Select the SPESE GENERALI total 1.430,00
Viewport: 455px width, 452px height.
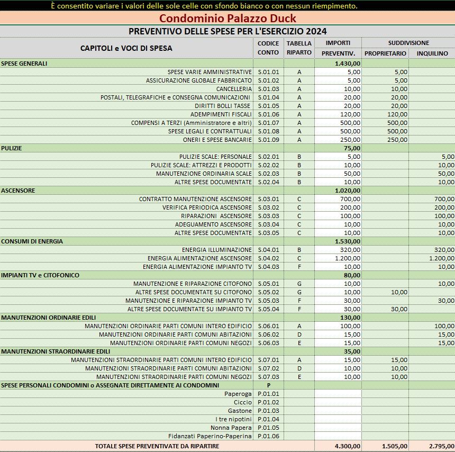click(x=338, y=64)
